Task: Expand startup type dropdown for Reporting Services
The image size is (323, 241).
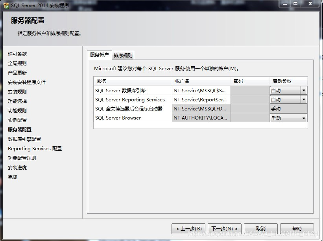Action: (x=303, y=100)
